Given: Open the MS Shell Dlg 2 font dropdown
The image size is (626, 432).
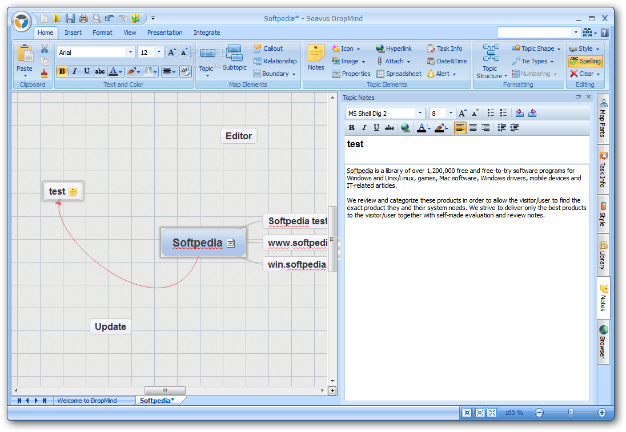Looking at the screenshot, I should (420, 114).
